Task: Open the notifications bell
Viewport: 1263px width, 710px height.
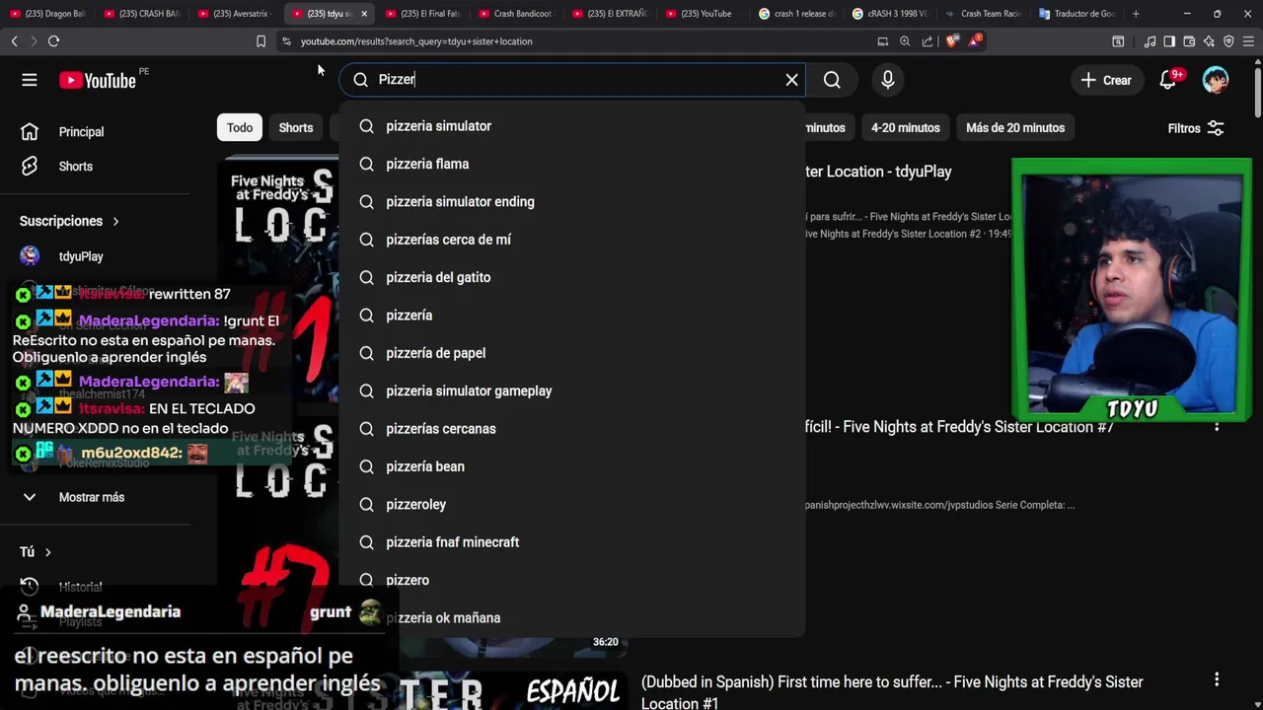Action: click(x=1168, y=80)
